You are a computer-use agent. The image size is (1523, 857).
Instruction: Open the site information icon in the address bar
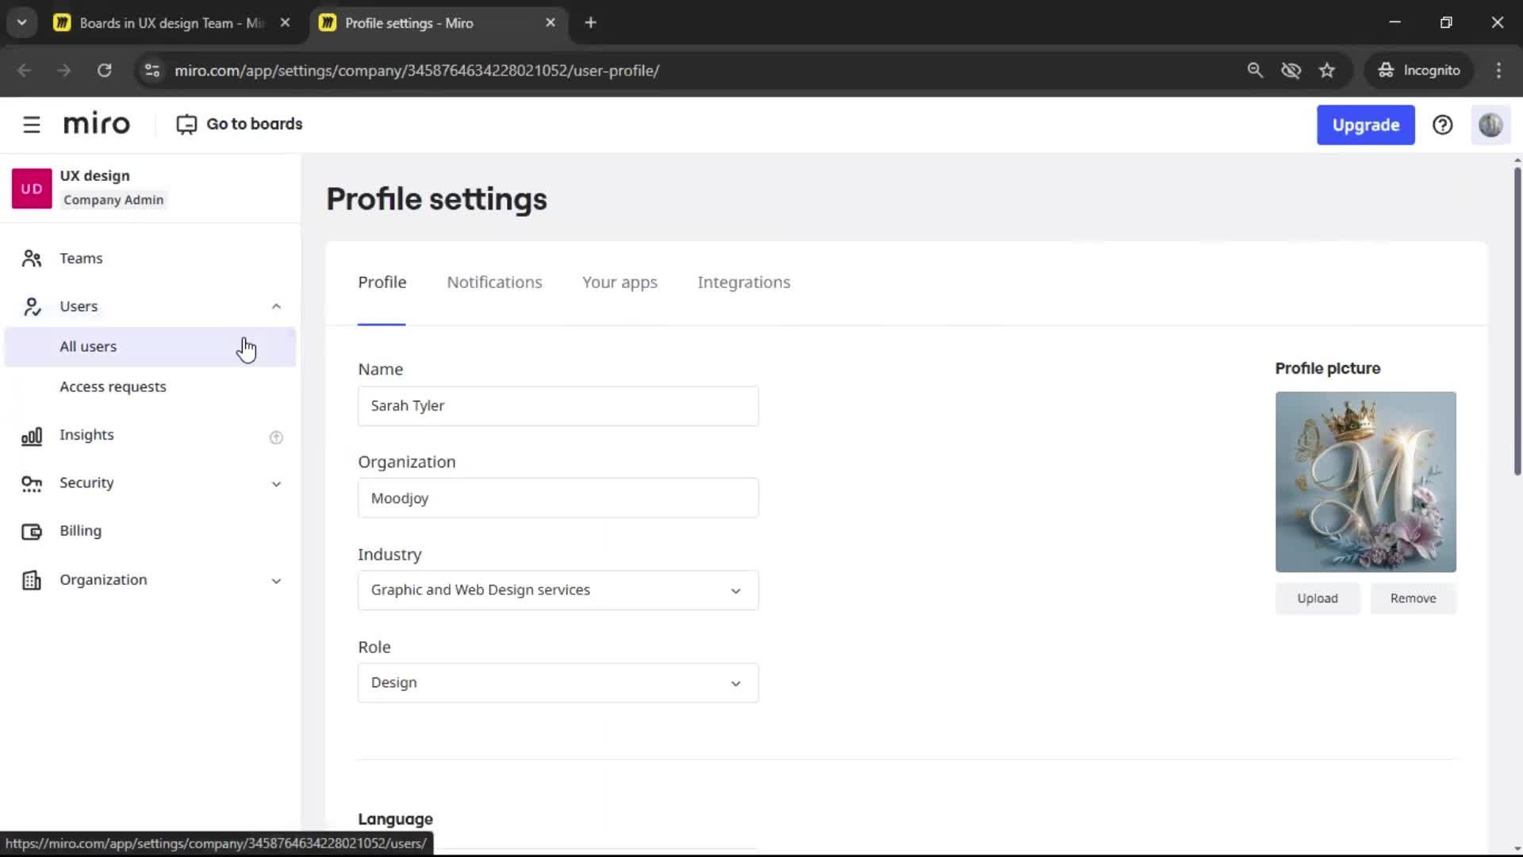(x=152, y=70)
